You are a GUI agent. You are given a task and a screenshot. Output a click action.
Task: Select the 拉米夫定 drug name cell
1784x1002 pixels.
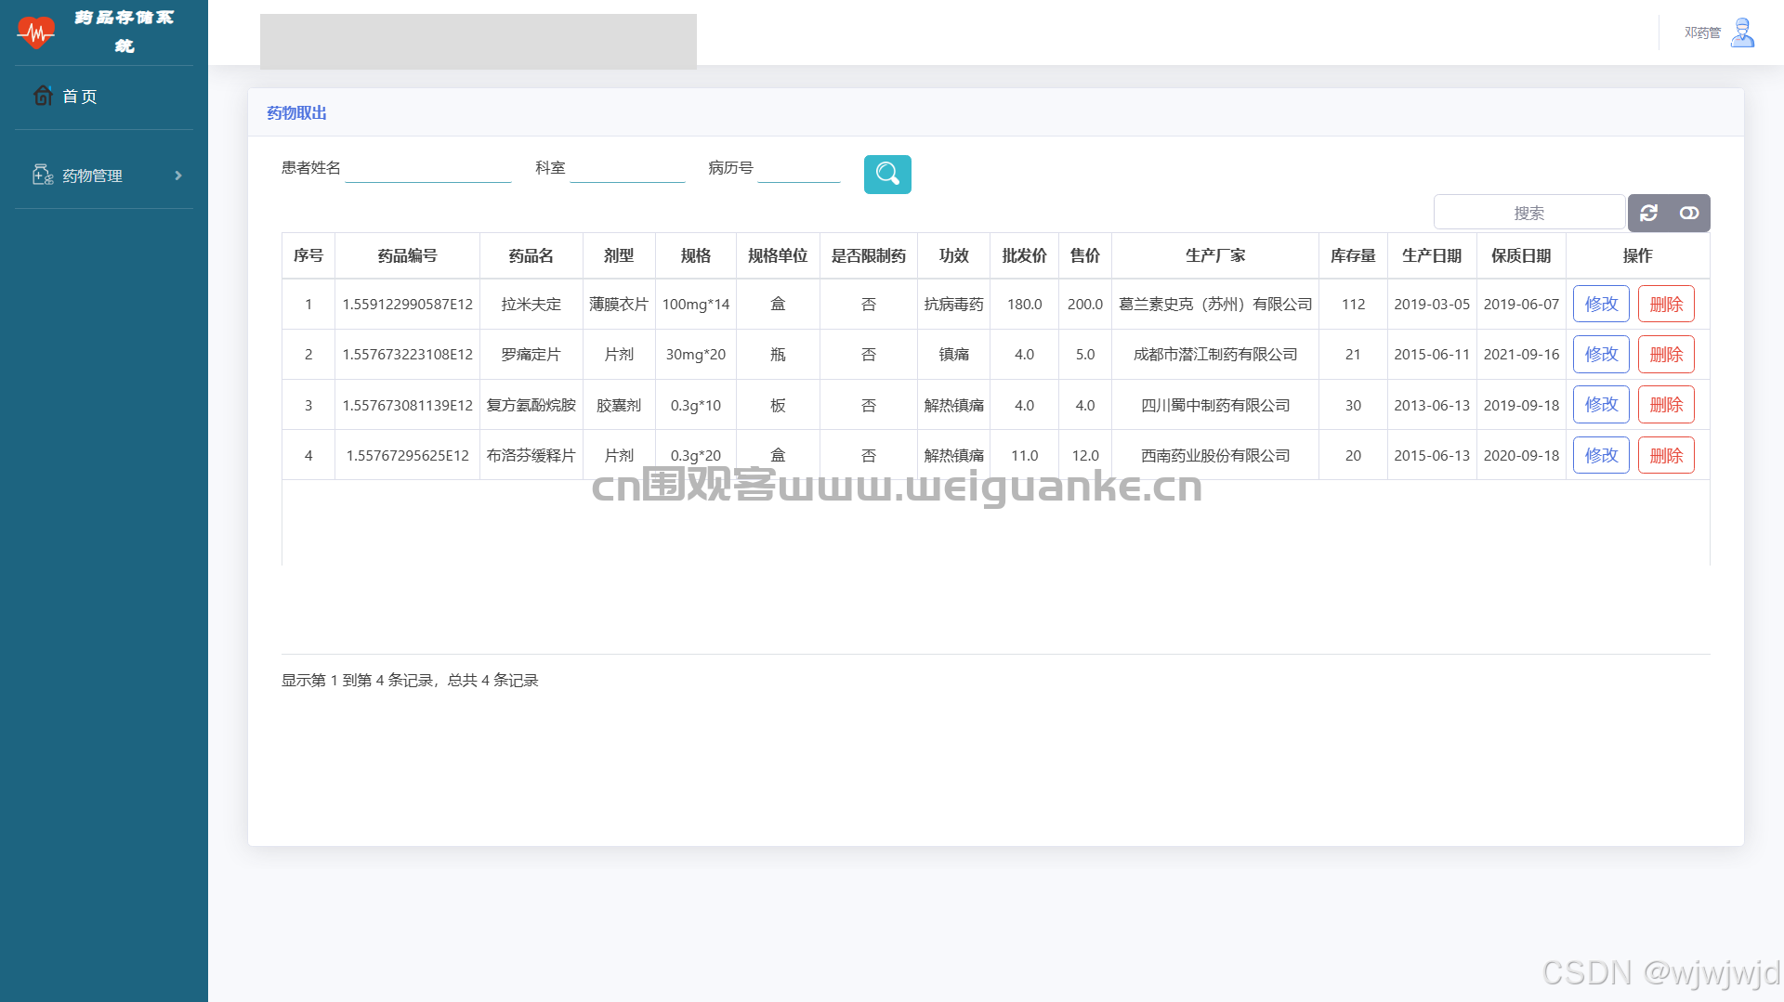tap(531, 305)
